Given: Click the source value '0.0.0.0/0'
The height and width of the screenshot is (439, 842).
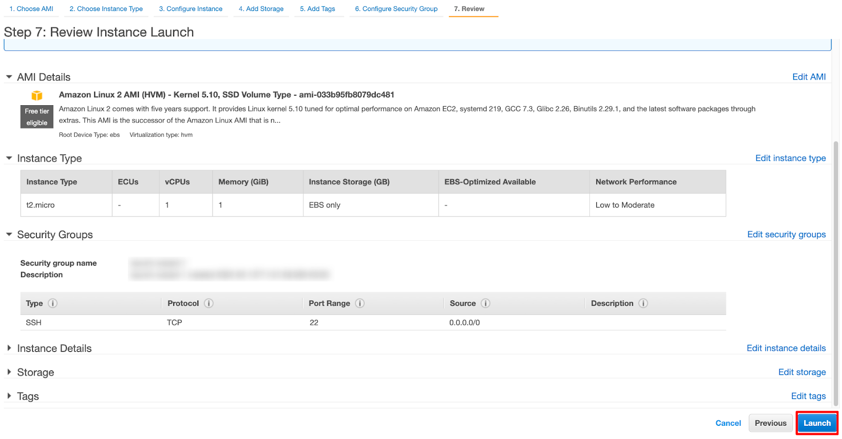Looking at the screenshot, I should [x=465, y=323].
